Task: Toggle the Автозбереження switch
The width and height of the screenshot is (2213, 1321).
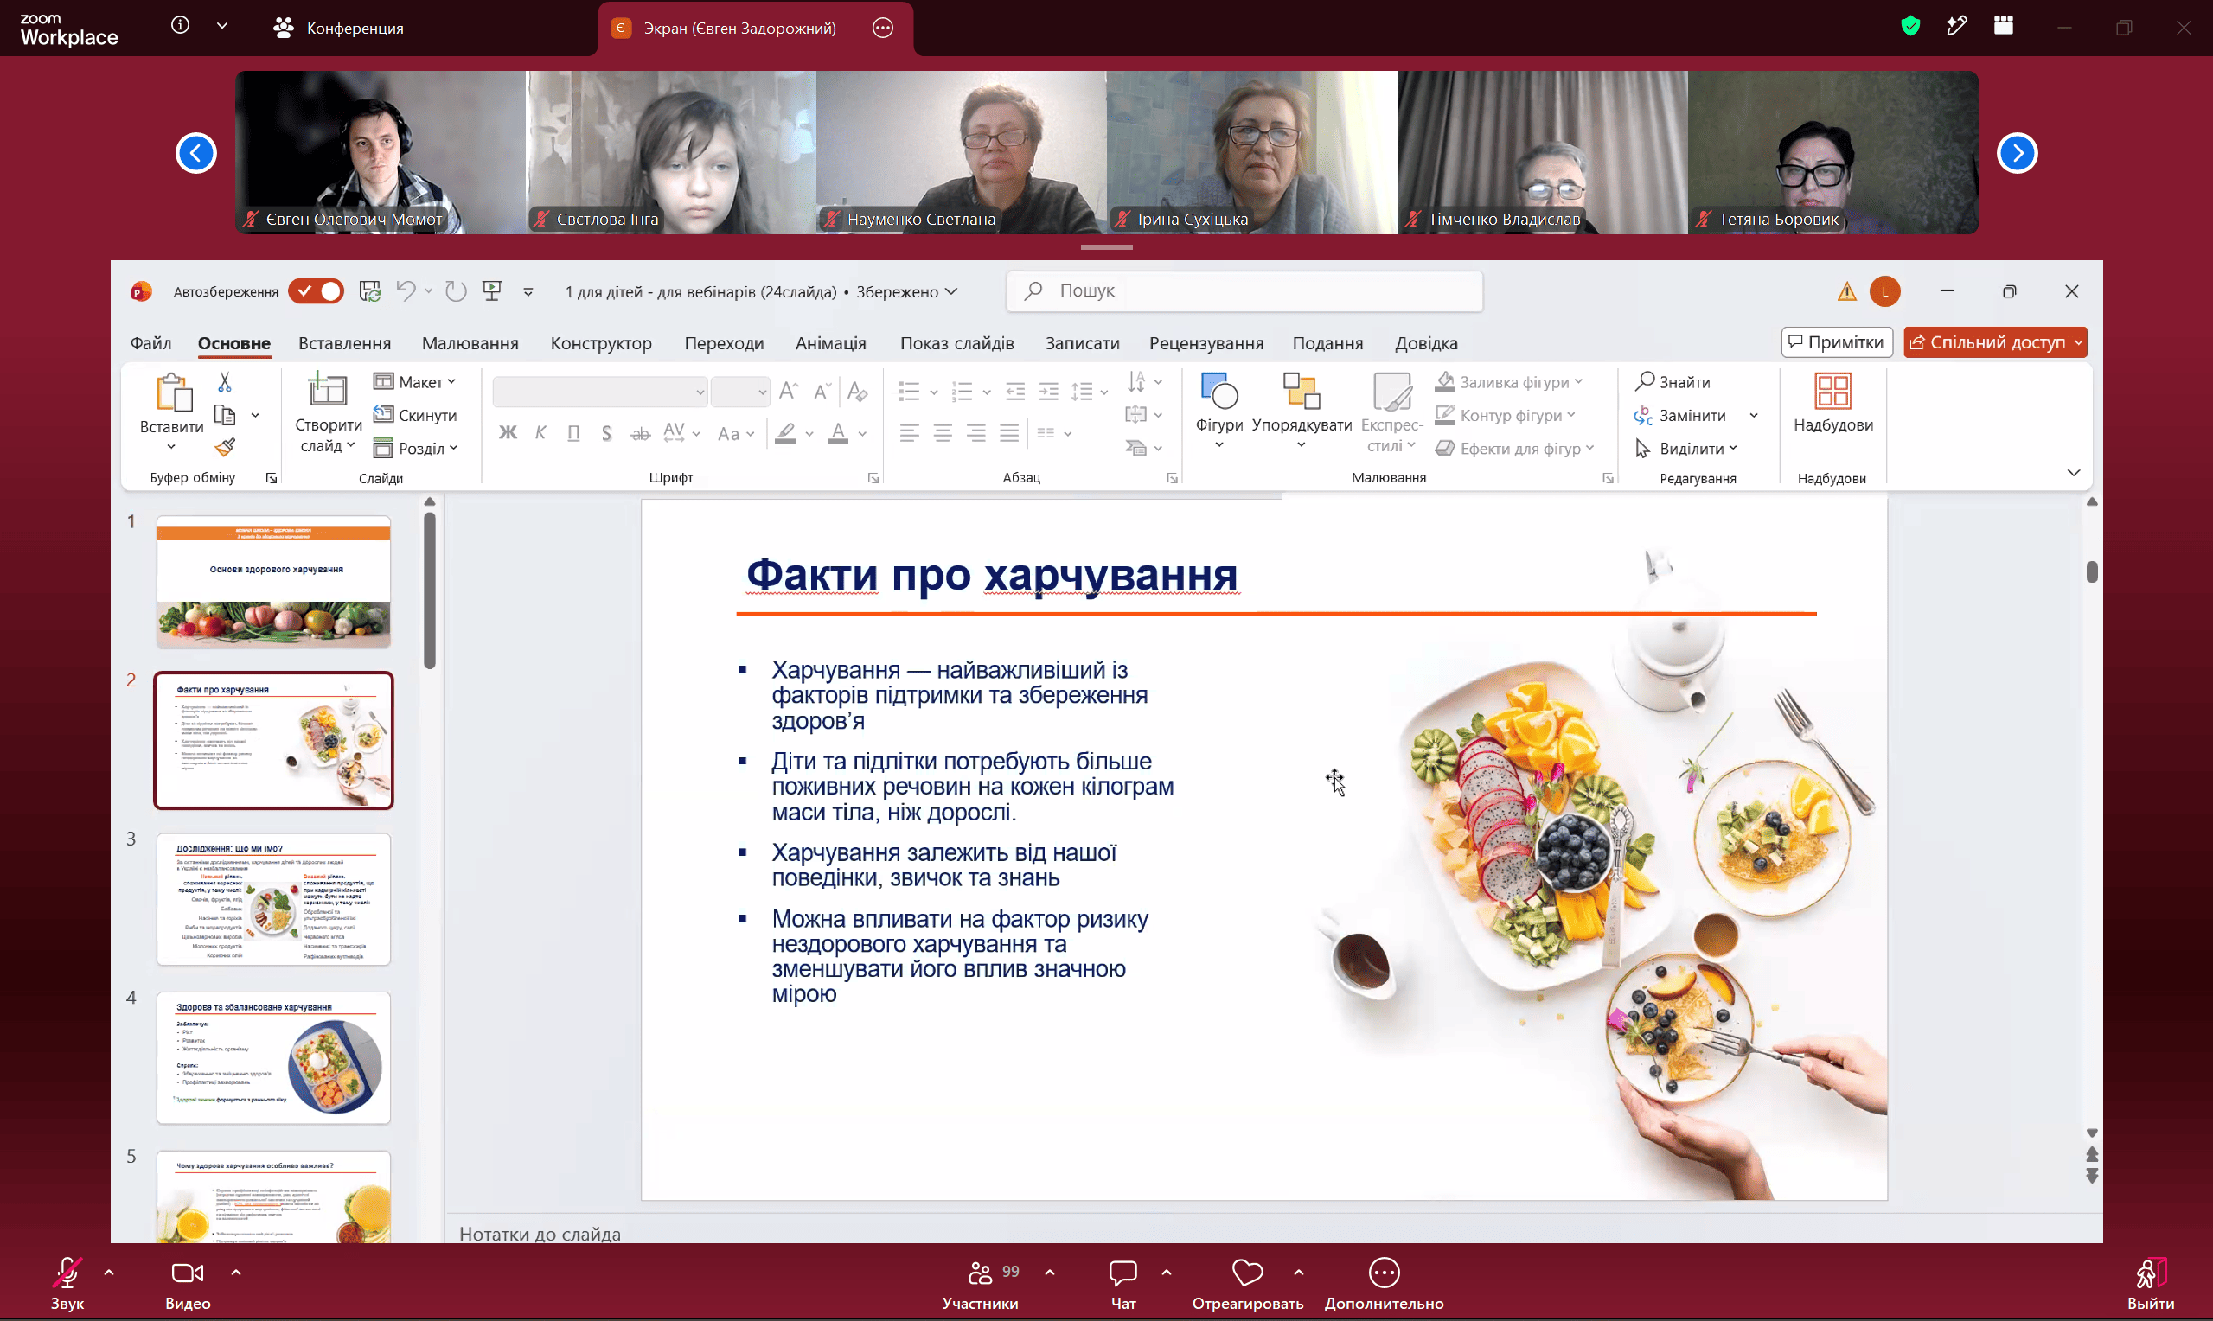Action: point(316,291)
